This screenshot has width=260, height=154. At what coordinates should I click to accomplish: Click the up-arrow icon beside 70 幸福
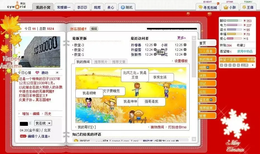245,34
